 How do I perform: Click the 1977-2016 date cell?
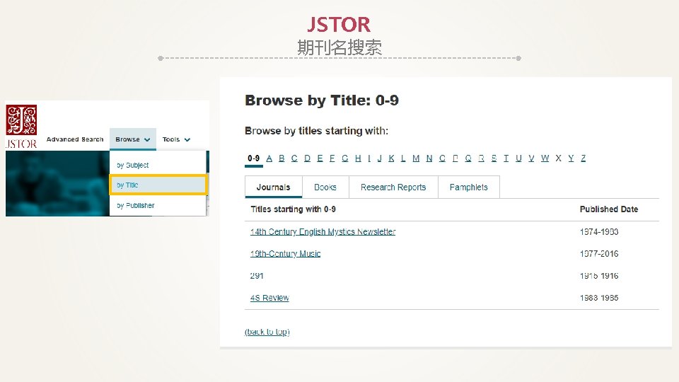[599, 254]
